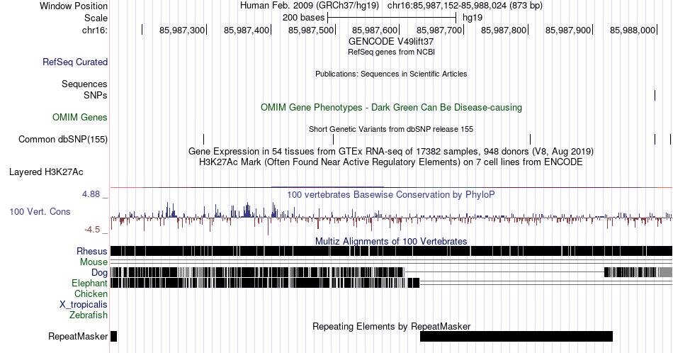Click the 4.88 conservation scale maximum
The height and width of the screenshot is (353, 673).
click(x=91, y=194)
